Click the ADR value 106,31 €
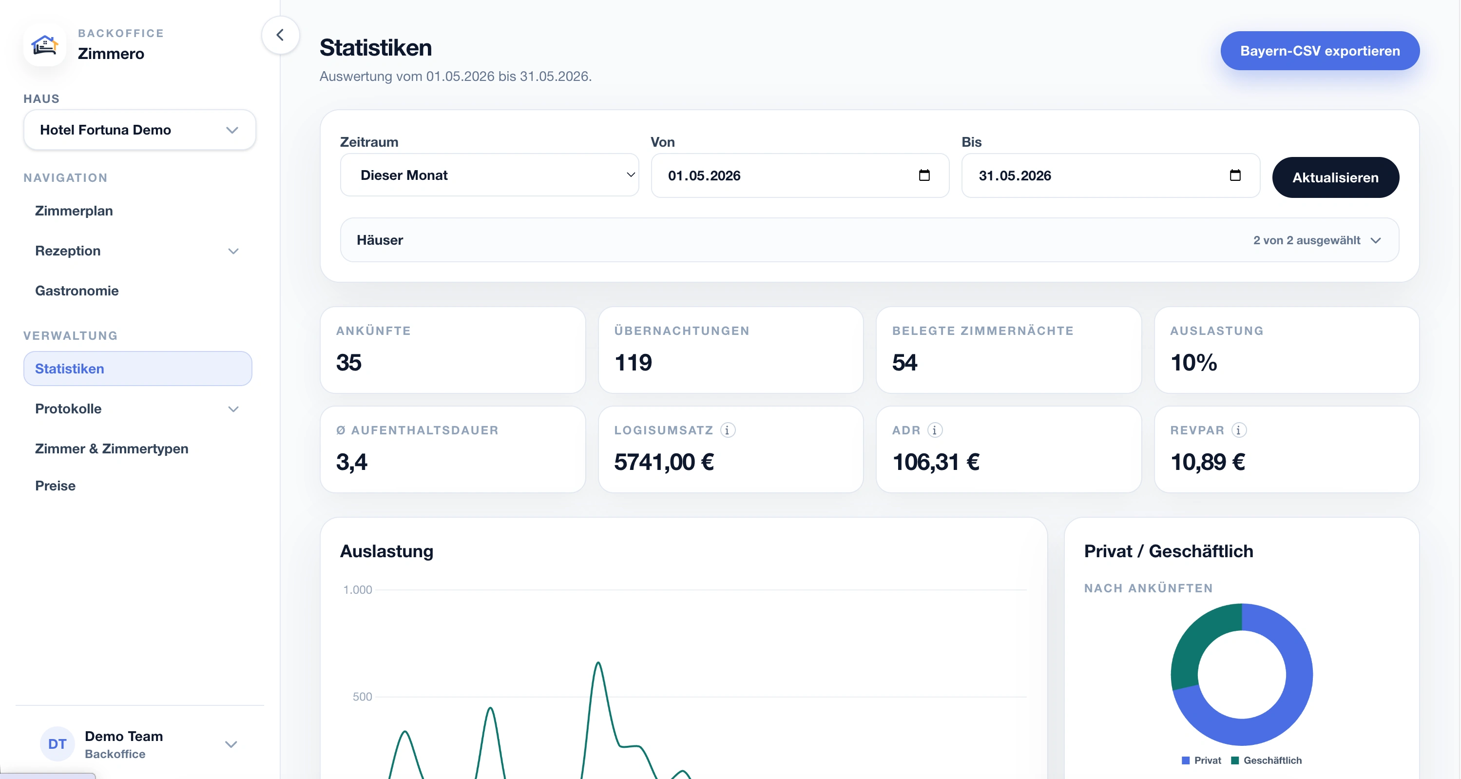 (936, 462)
